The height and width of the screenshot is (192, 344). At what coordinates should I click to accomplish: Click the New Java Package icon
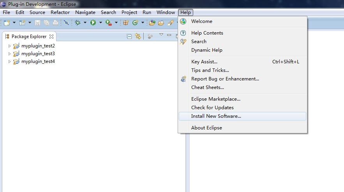click(126, 23)
